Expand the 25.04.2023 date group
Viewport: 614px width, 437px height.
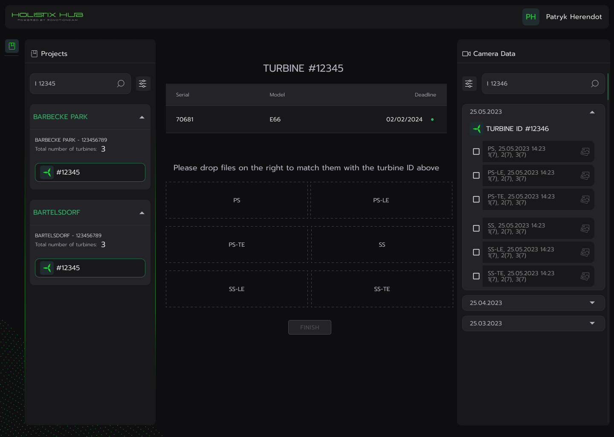tap(592, 303)
